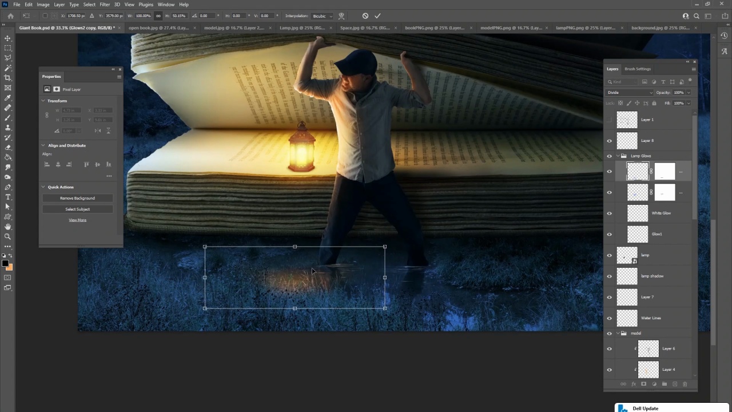Click the delete layer trash icon

coord(685,384)
